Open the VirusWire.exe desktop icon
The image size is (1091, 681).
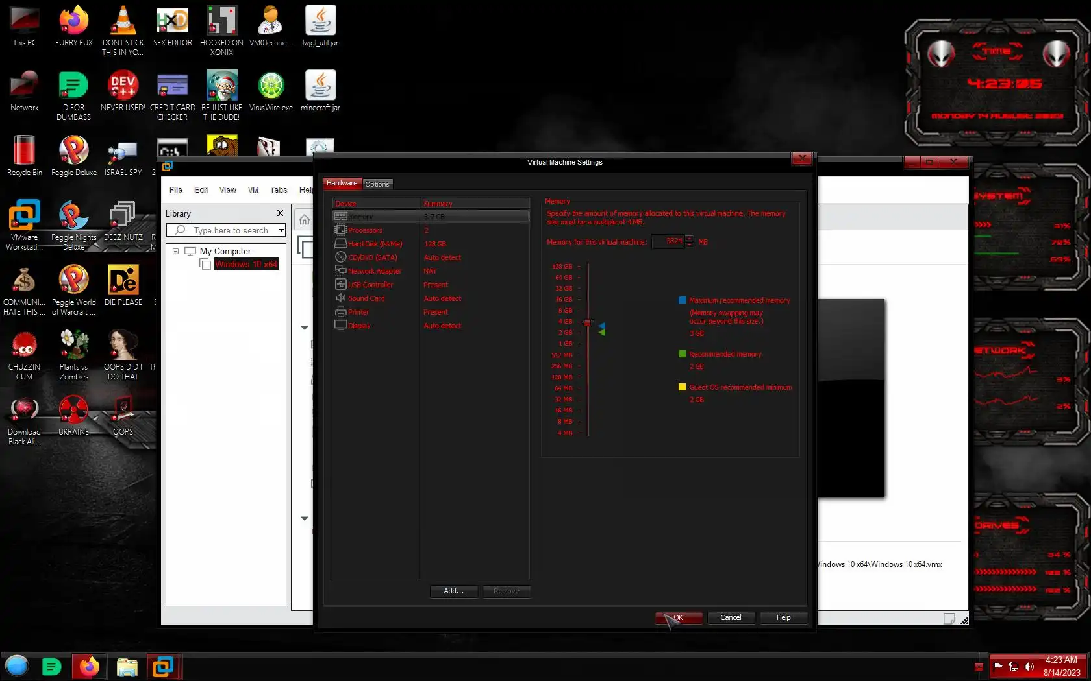coord(271,91)
